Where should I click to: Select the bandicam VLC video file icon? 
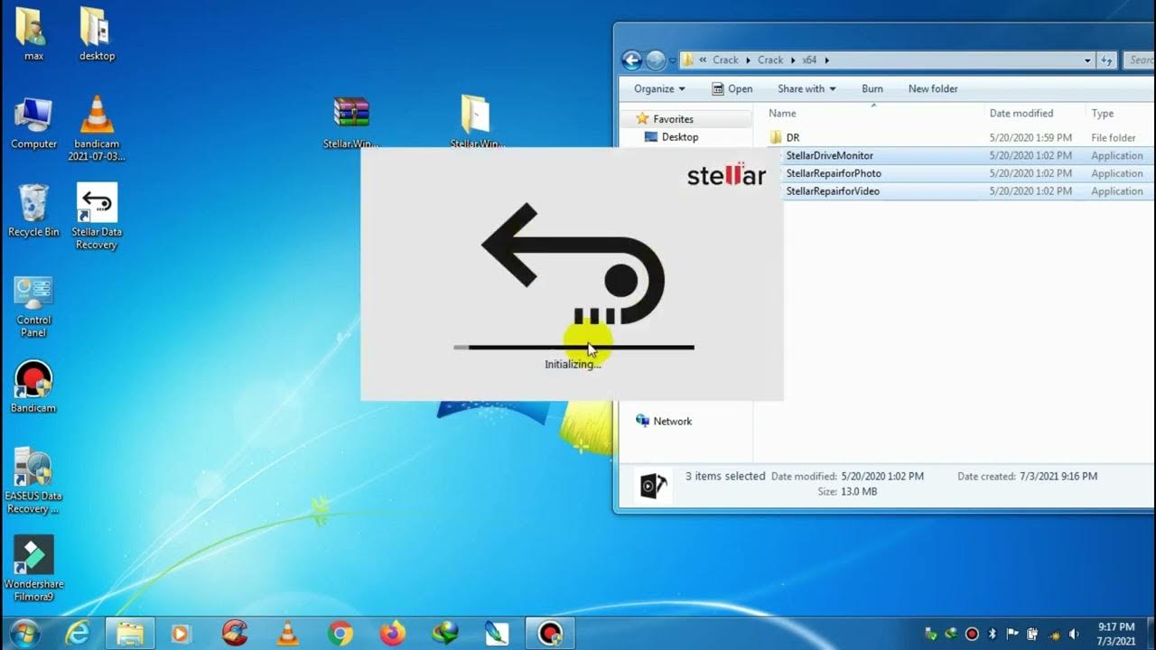coord(97,128)
